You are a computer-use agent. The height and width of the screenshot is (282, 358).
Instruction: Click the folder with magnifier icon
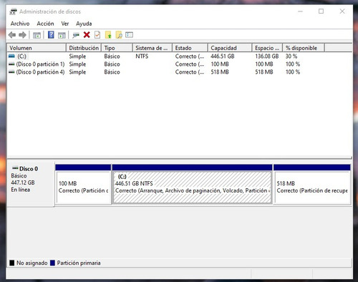119,35
